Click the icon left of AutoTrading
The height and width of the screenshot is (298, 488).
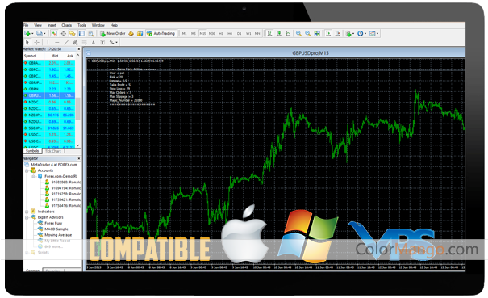[140, 33]
